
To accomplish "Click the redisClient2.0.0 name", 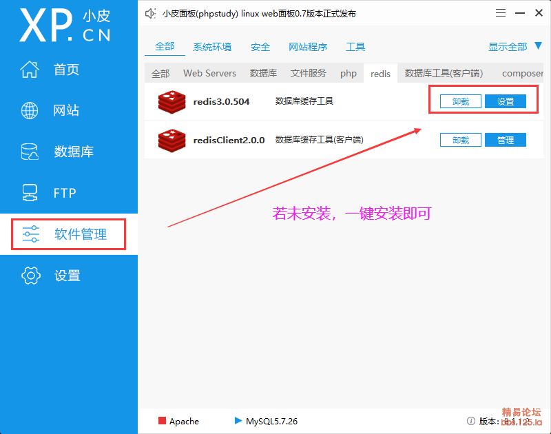I will [x=229, y=141].
